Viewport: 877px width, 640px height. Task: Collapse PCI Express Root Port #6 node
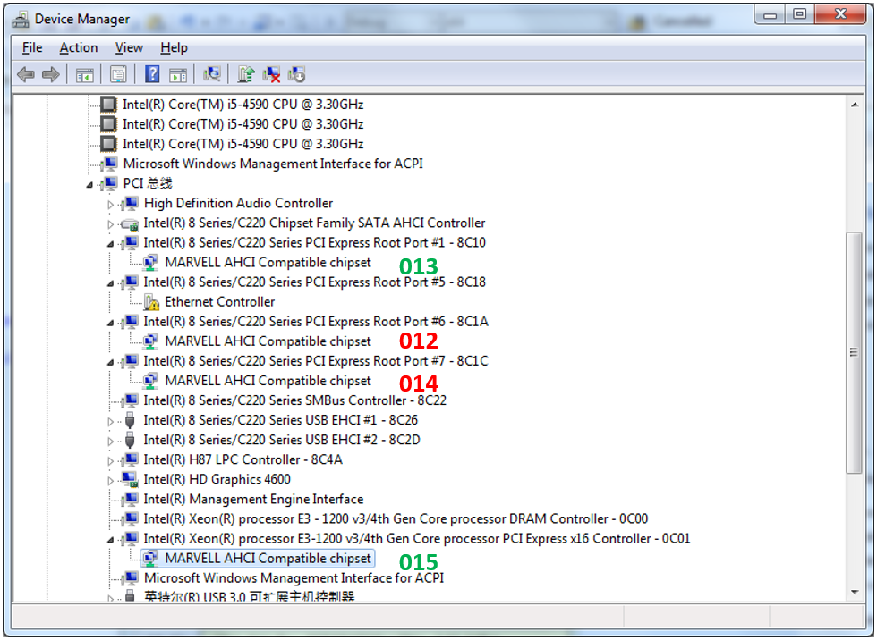click(x=110, y=323)
